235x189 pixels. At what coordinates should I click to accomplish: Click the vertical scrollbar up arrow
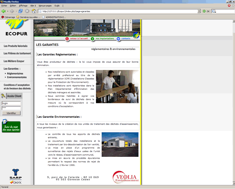pyautogui.click(x=234, y=21)
